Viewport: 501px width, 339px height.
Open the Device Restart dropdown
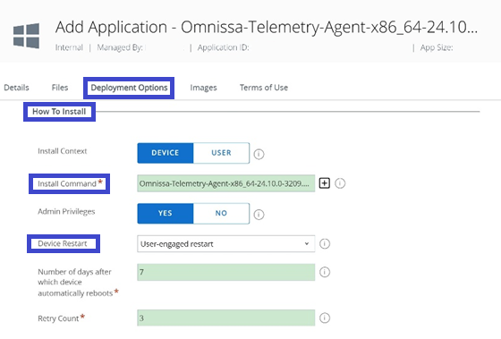(225, 244)
